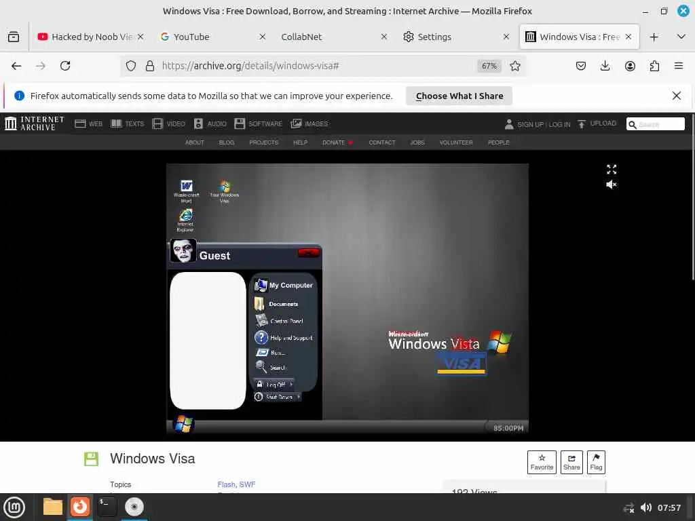
Task: Open the IMAGES media section
Action: [x=309, y=123]
